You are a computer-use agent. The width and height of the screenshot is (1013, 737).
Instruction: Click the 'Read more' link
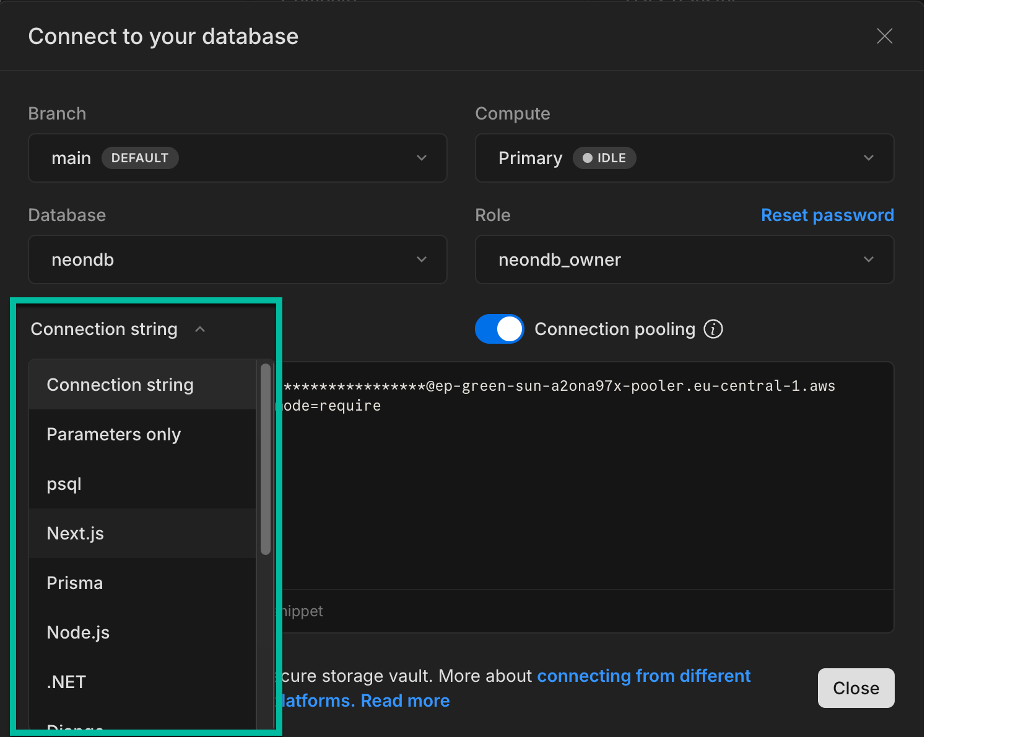point(405,700)
